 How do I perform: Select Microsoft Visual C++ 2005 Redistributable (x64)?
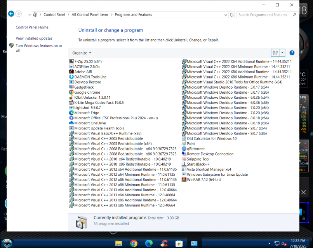click(111, 143)
